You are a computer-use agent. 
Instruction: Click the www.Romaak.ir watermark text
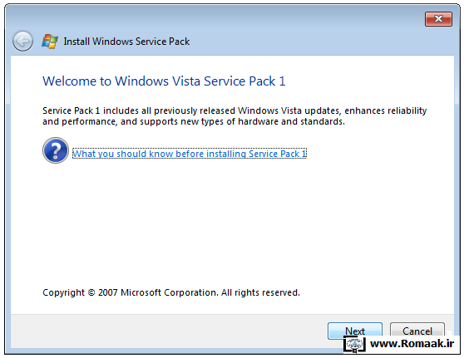[x=412, y=344]
